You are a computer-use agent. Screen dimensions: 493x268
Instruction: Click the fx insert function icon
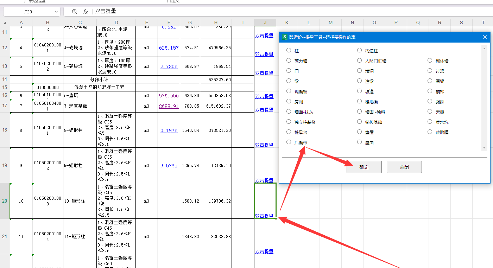tap(85, 12)
